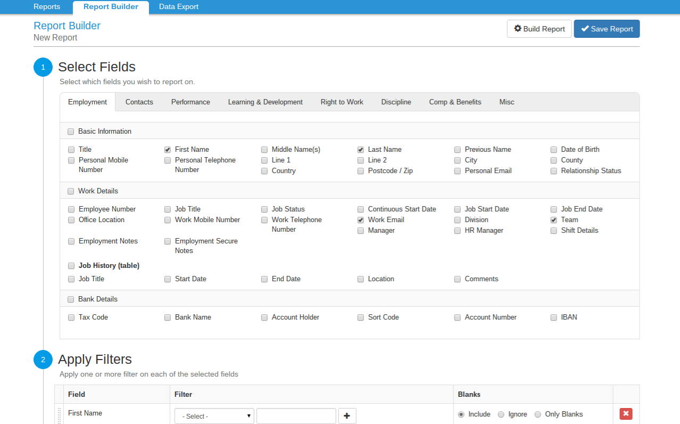This screenshot has height=424, width=680.
Task: Go to the Data Export tab
Action: coord(179,7)
